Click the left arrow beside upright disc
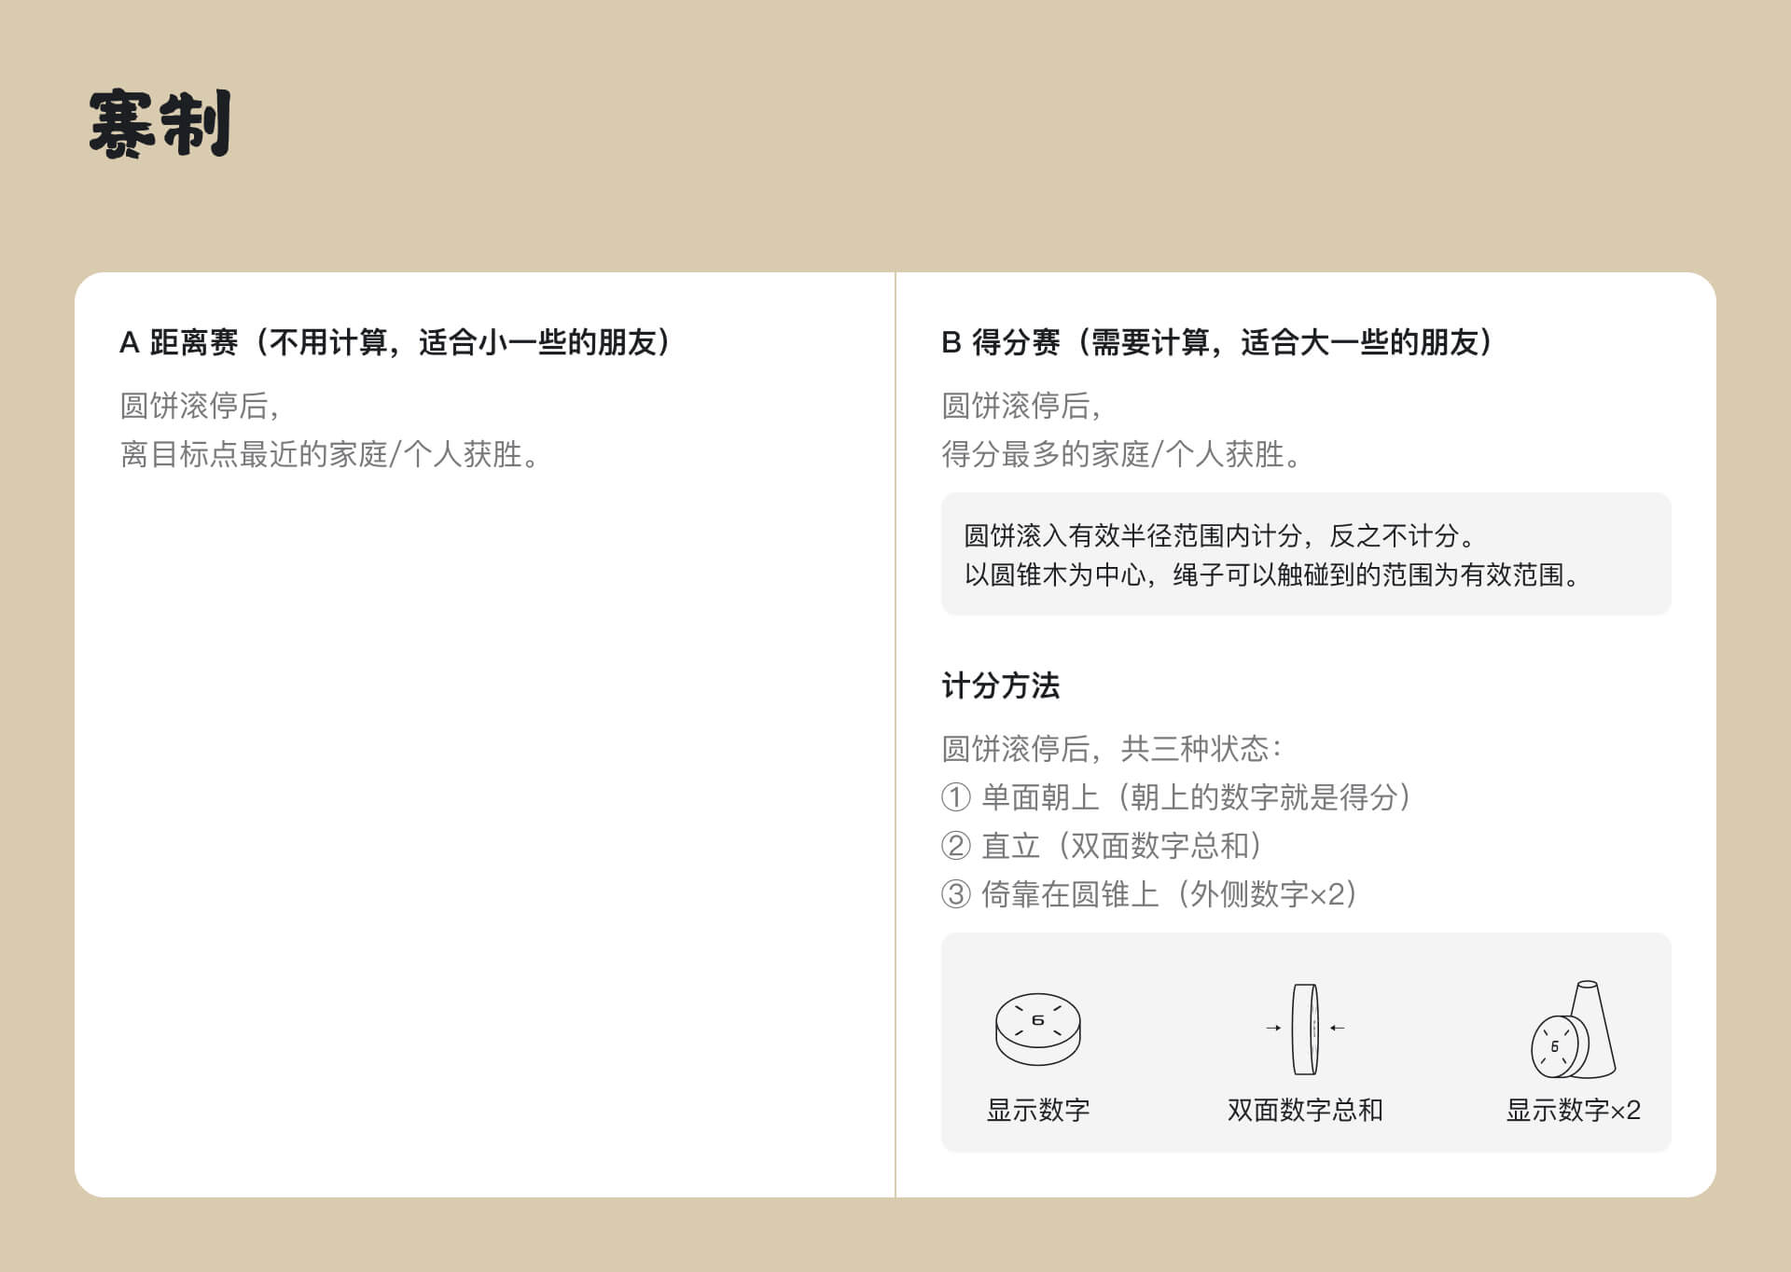Image resolution: width=1791 pixels, height=1272 pixels. point(1272,1028)
